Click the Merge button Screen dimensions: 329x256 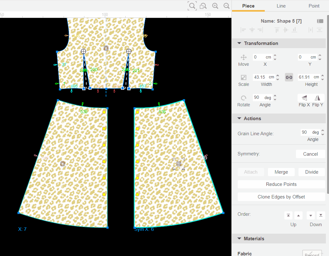click(x=281, y=172)
